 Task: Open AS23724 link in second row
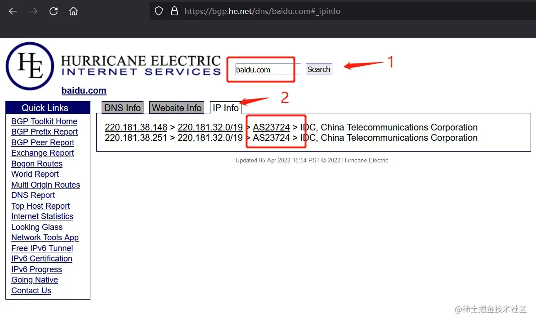(x=272, y=138)
